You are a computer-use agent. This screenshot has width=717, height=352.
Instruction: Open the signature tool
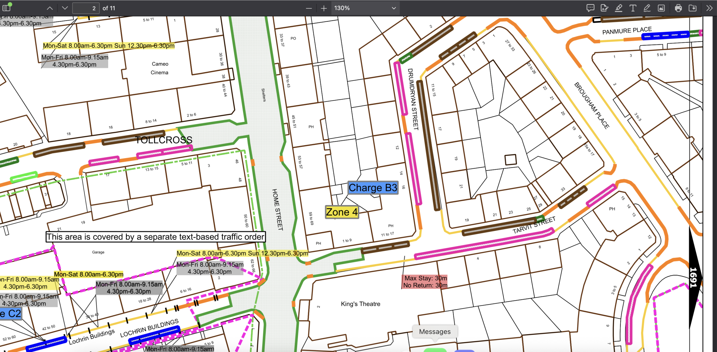click(x=604, y=8)
